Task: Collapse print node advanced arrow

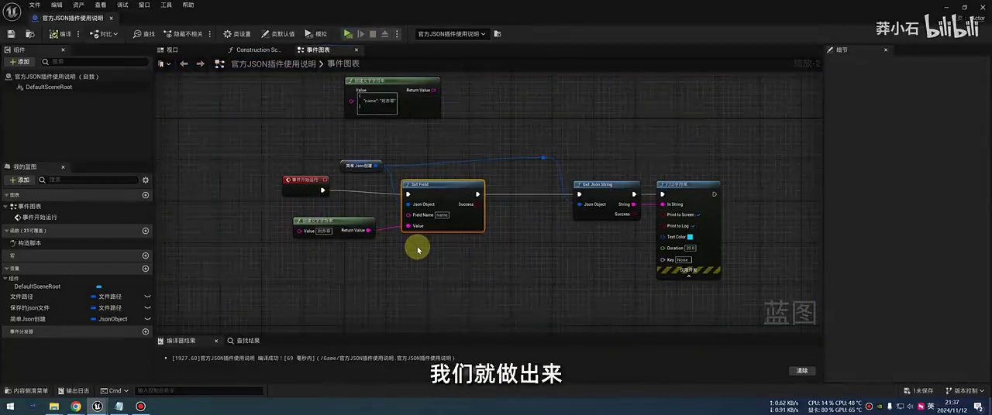Action: pos(688,276)
